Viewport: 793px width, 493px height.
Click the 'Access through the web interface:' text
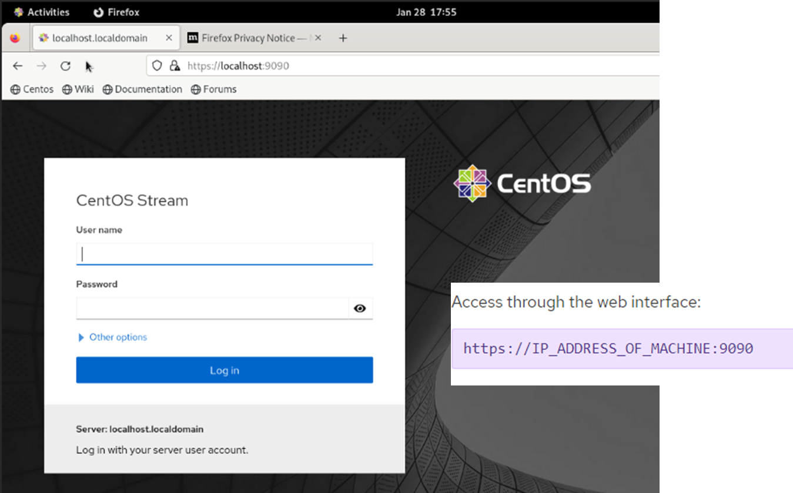coord(576,302)
